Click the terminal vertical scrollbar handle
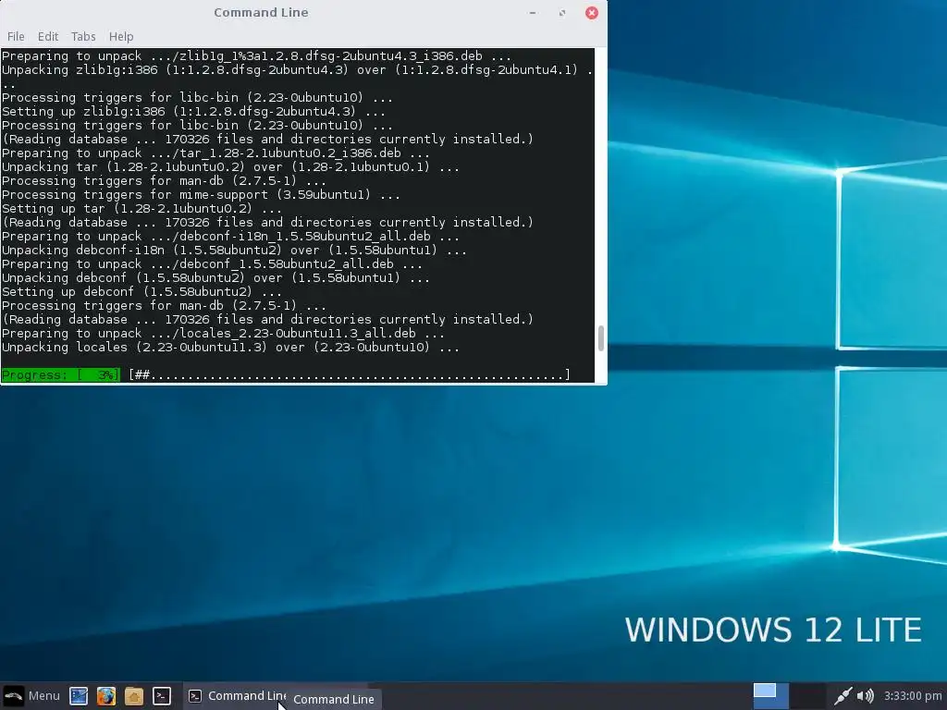 coord(600,338)
